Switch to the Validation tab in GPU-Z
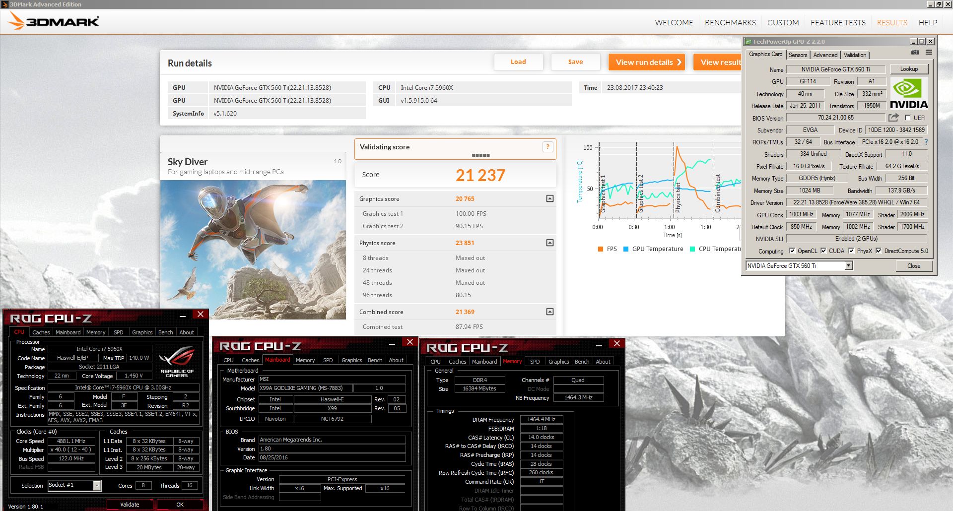Image resolution: width=953 pixels, height=511 pixels. 855,55
